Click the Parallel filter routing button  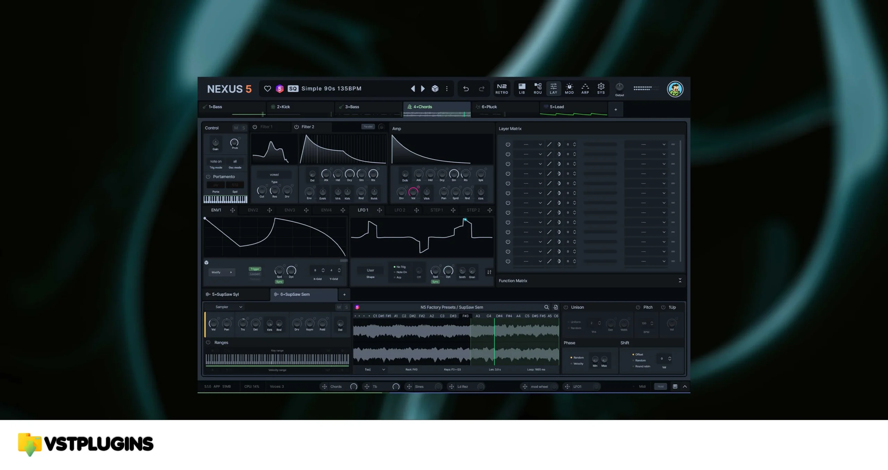[x=368, y=127]
